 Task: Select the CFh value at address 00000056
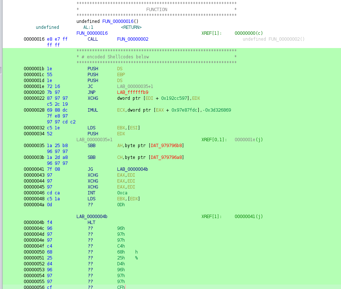pos(121,288)
